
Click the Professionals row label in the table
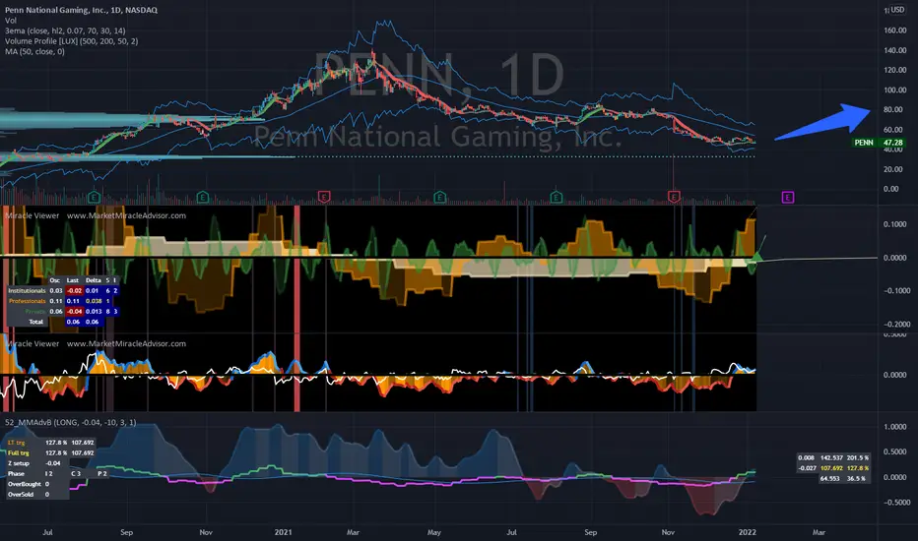[x=27, y=301]
